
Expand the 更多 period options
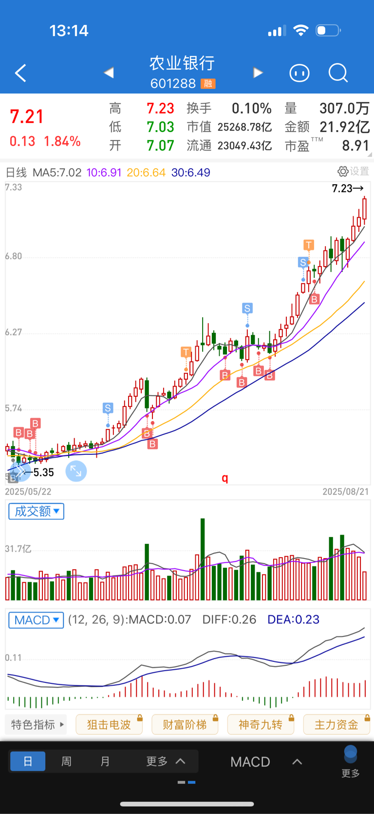point(166,761)
